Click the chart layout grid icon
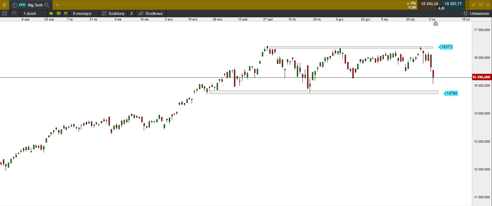492x206 pixels. click(15, 13)
